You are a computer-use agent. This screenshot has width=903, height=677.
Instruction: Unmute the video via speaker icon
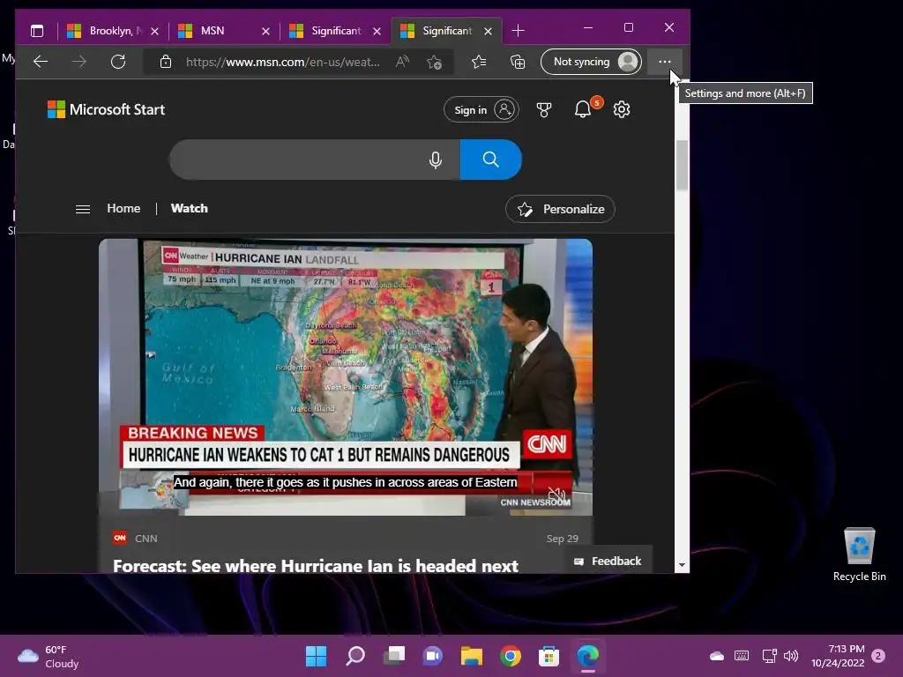click(556, 495)
